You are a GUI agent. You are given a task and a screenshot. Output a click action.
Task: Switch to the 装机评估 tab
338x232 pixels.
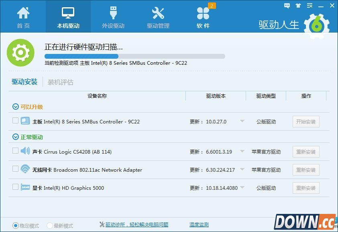tap(61, 82)
